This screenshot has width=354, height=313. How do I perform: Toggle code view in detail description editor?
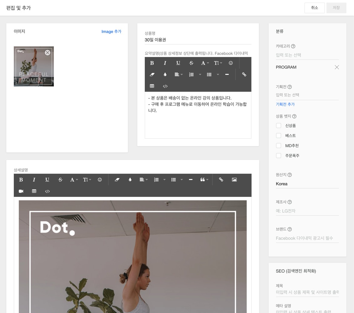coord(47,191)
